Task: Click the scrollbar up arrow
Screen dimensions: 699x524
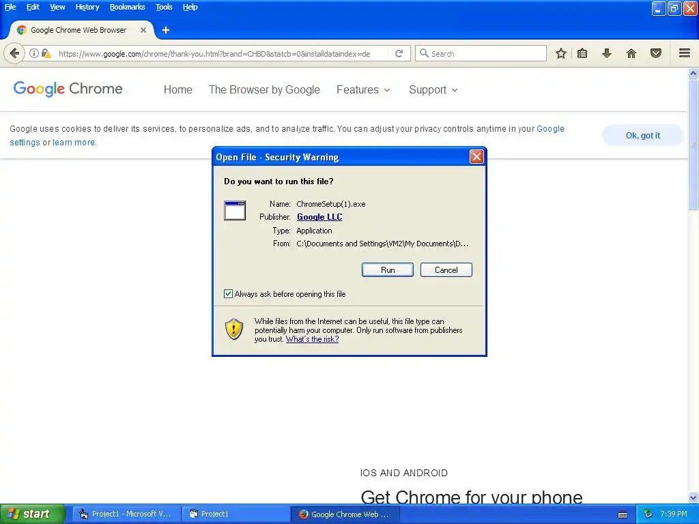Action: pos(693,73)
